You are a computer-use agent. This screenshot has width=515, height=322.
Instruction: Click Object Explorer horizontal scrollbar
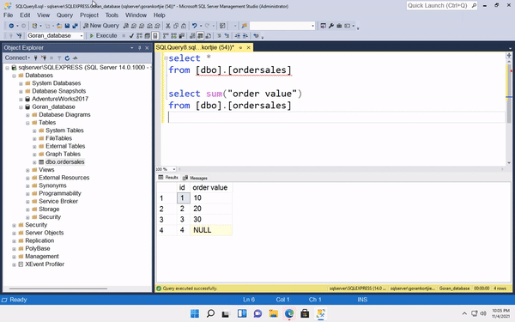(58, 289)
